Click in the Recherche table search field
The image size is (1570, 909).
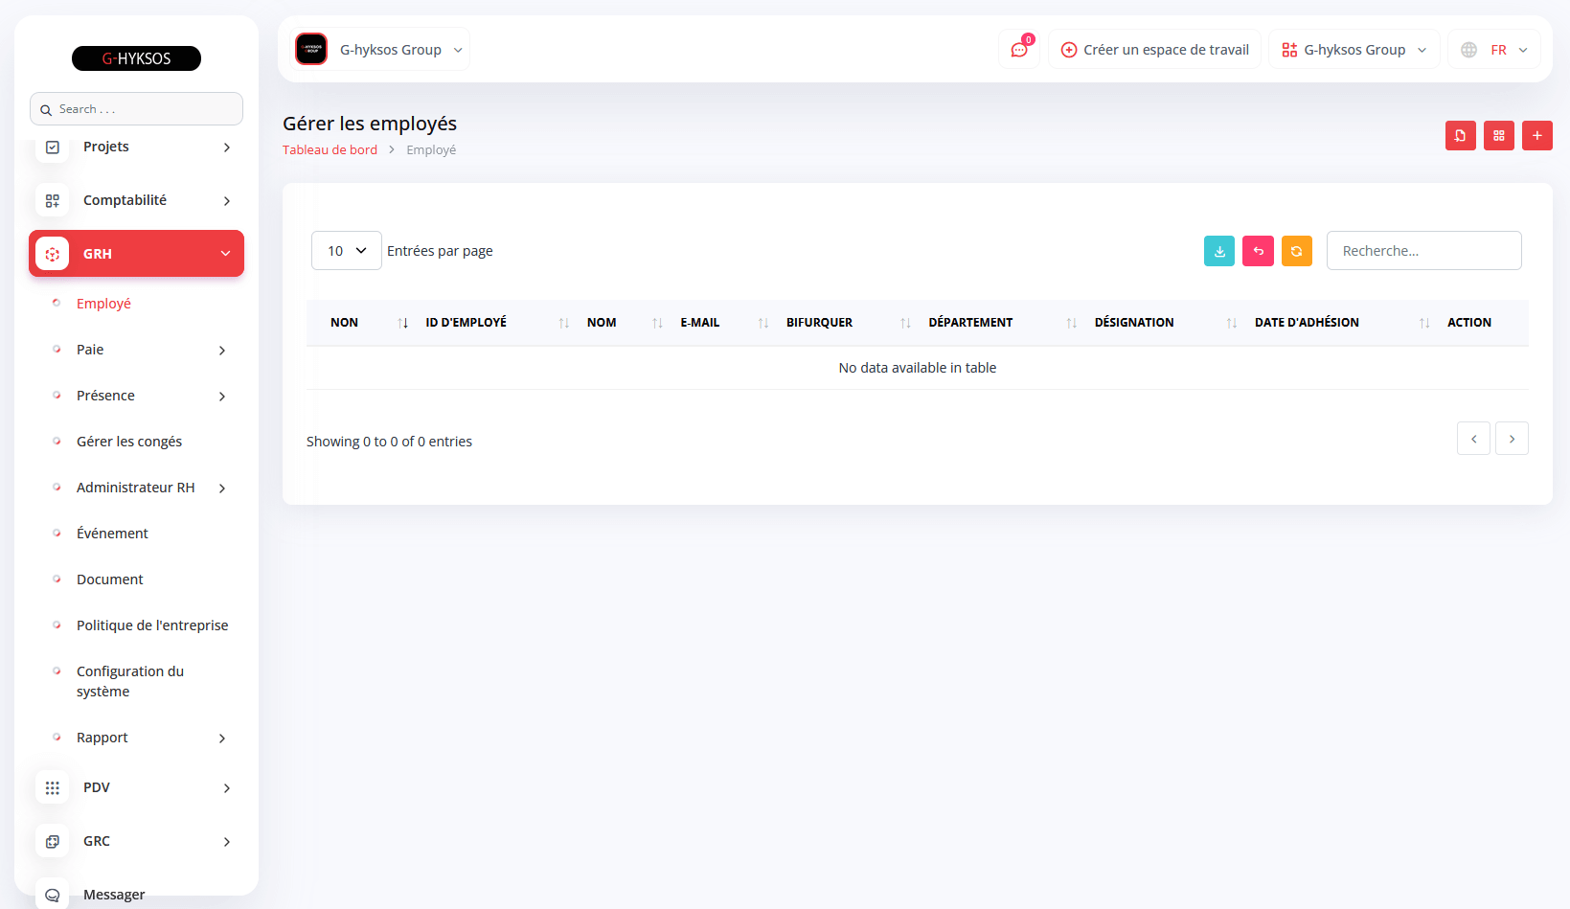(x=1423, y=251)
